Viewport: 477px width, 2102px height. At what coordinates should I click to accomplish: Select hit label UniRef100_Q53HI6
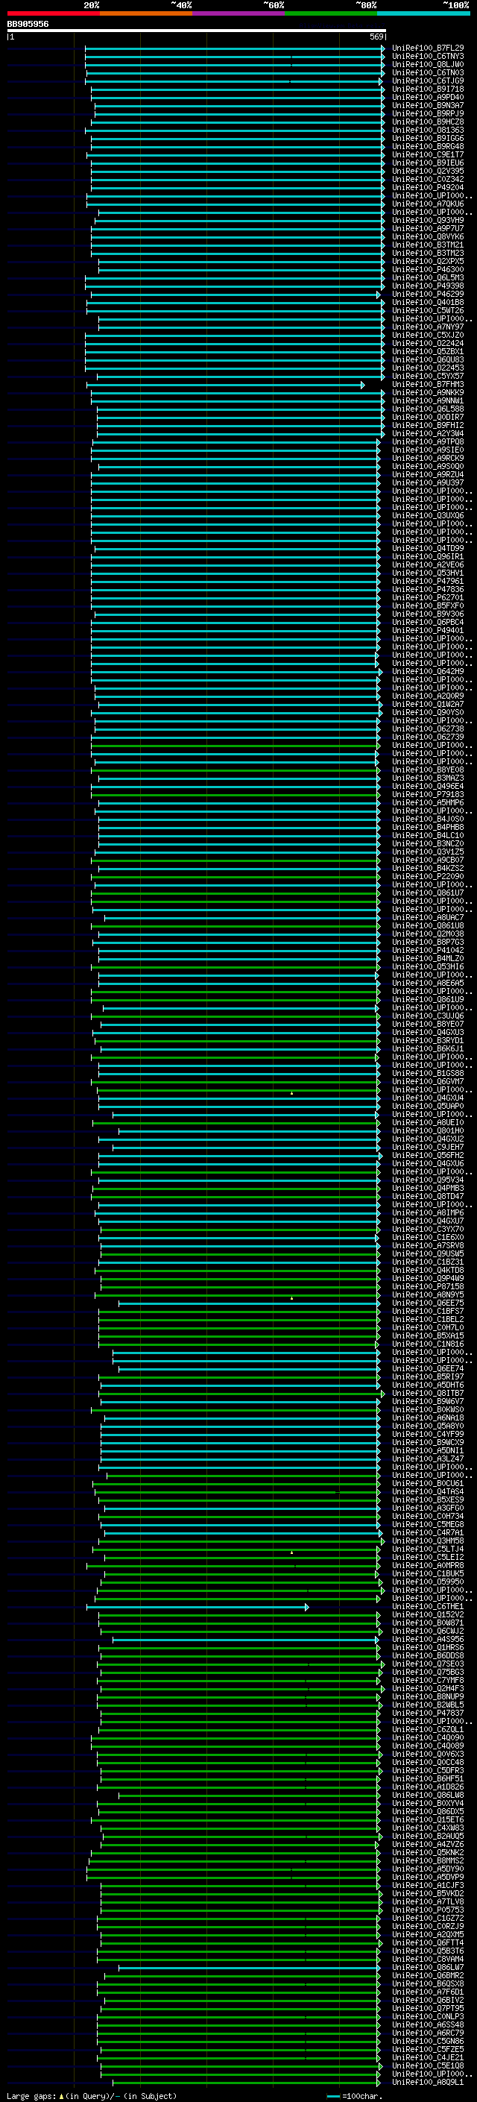coord(428,967)
